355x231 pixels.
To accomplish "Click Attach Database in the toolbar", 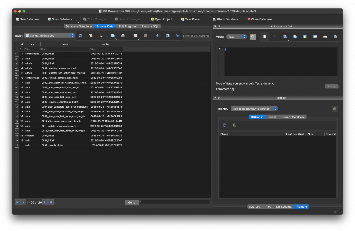I will [x=225, y=19].
